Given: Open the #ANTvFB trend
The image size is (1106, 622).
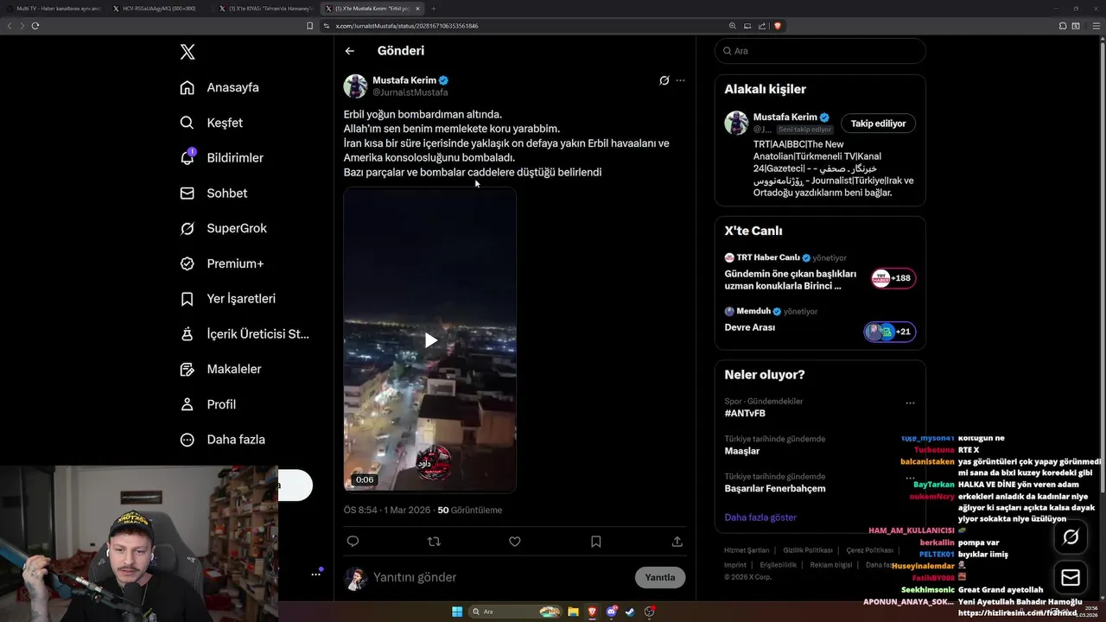Looking at the screenshot, I should pos(745,414).
